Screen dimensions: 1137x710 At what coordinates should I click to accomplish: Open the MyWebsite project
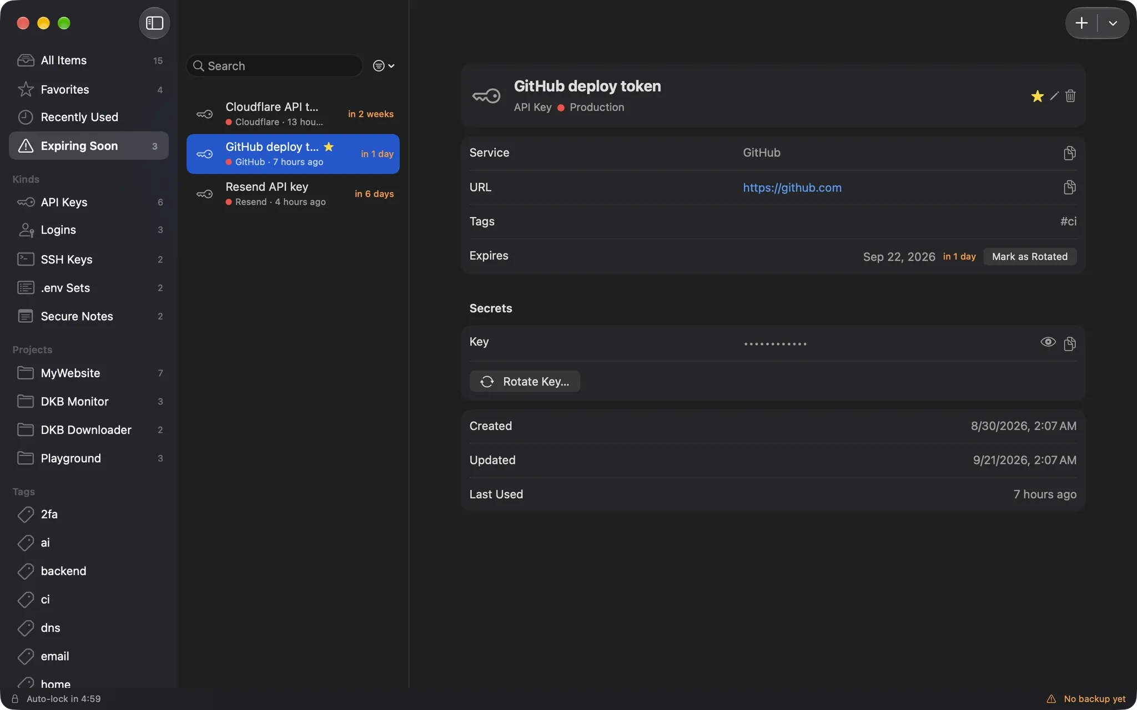(89, 373)
